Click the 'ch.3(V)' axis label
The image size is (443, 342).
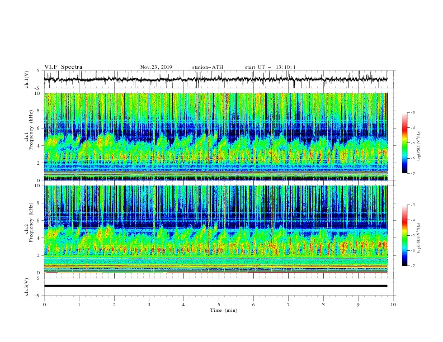27,287
